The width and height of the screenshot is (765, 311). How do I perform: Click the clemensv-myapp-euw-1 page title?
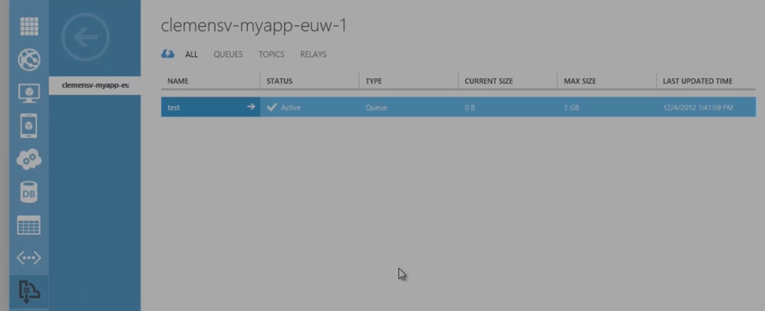coord(254,26)
